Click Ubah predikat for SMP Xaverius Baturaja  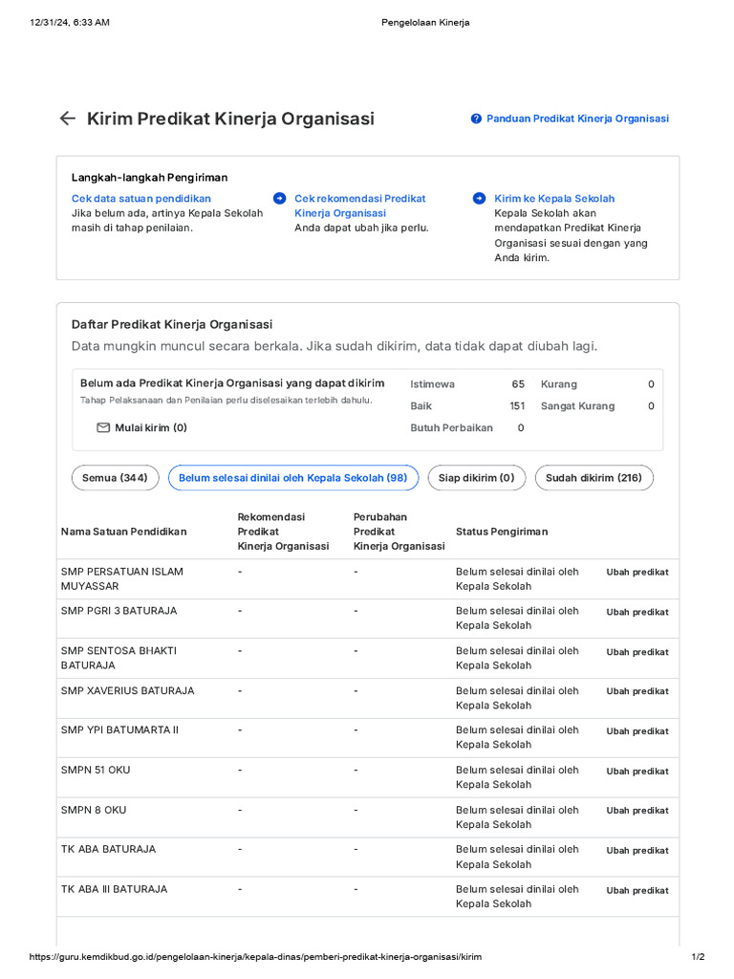coord(637,691)
